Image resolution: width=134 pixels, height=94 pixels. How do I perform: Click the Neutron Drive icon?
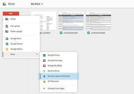tap(44, 71)
